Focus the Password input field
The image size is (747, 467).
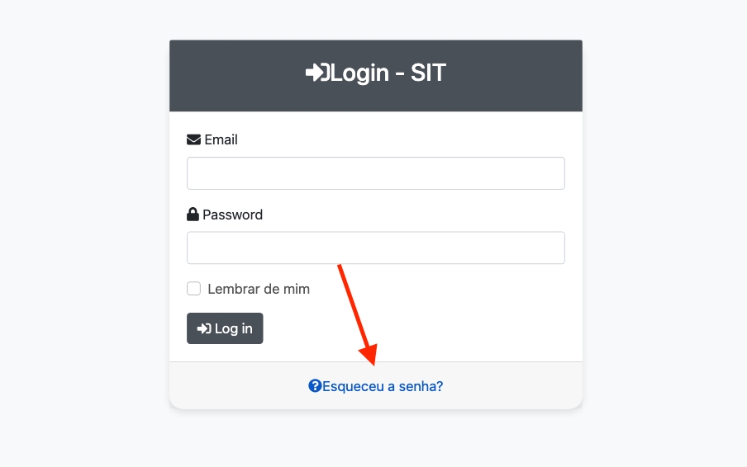(x=375, y=248)
